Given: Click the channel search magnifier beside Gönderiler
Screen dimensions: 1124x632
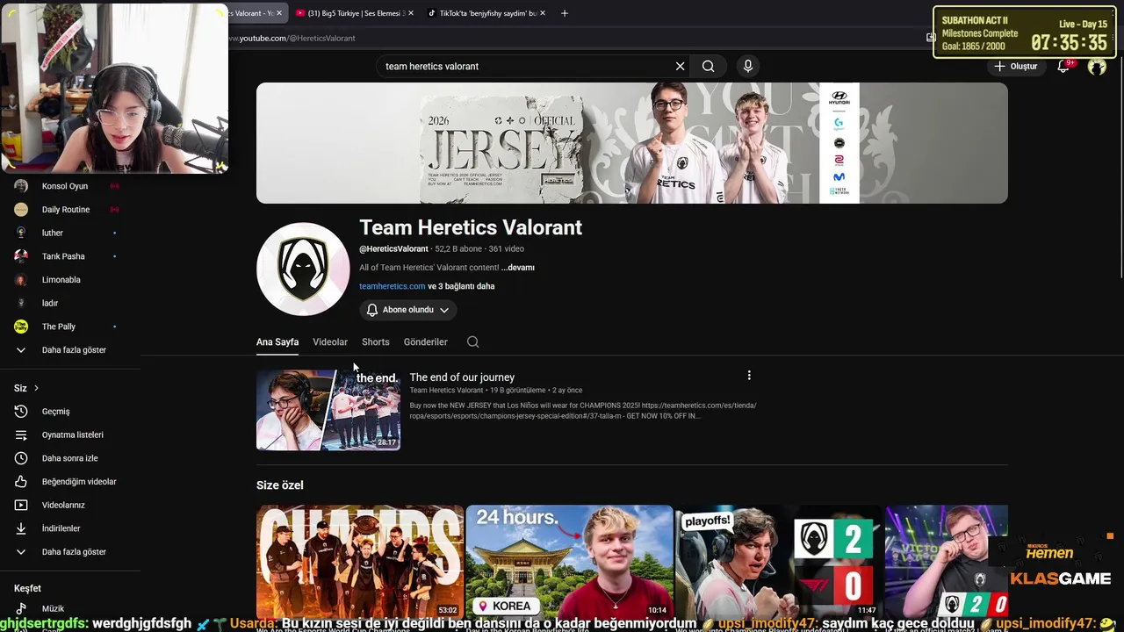Looking at the screenshot, I should click(x=472, y=342).
